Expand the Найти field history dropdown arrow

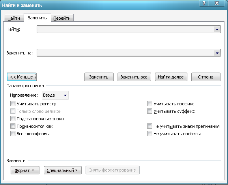click(217, 29)
